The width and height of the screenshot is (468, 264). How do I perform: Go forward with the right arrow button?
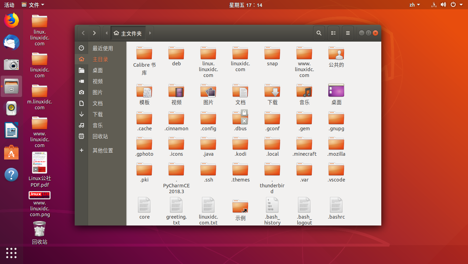point(94,33)
